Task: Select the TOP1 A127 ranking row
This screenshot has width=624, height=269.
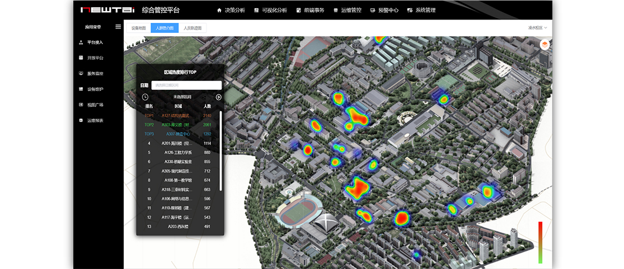Action: [x=179, y=116]
